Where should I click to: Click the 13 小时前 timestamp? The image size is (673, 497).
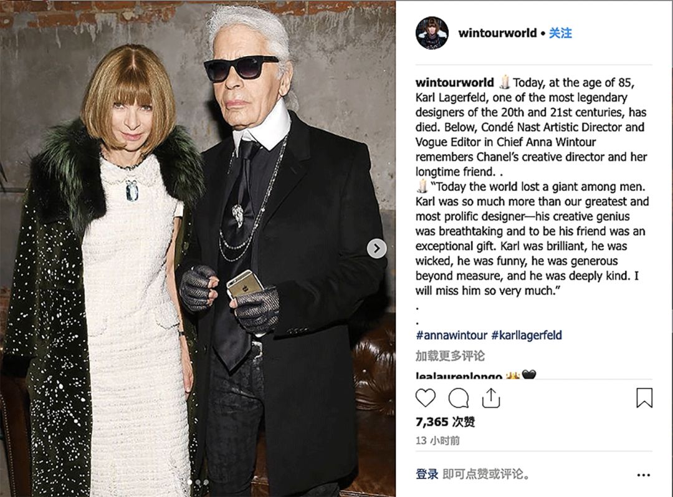437,440
